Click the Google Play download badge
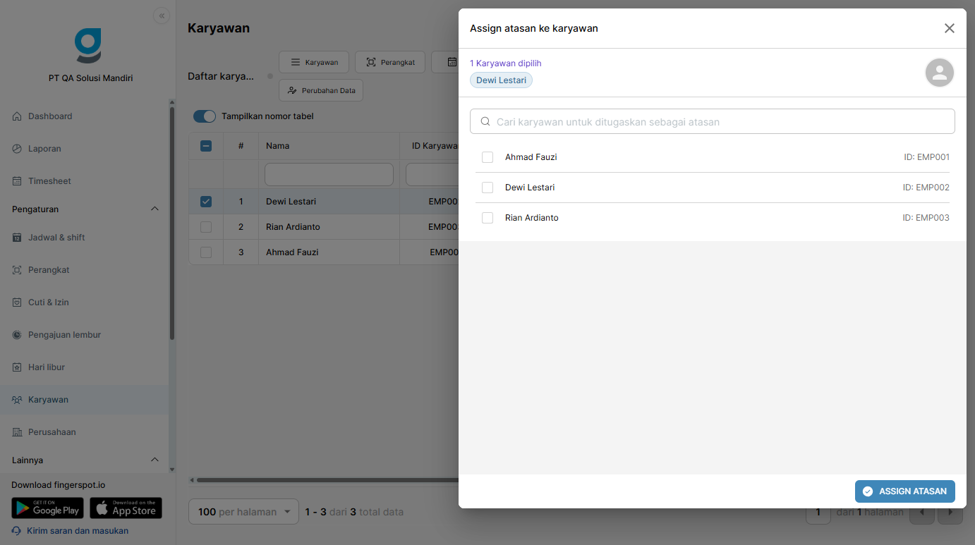The image size is (975, 545). click(47, 508)
